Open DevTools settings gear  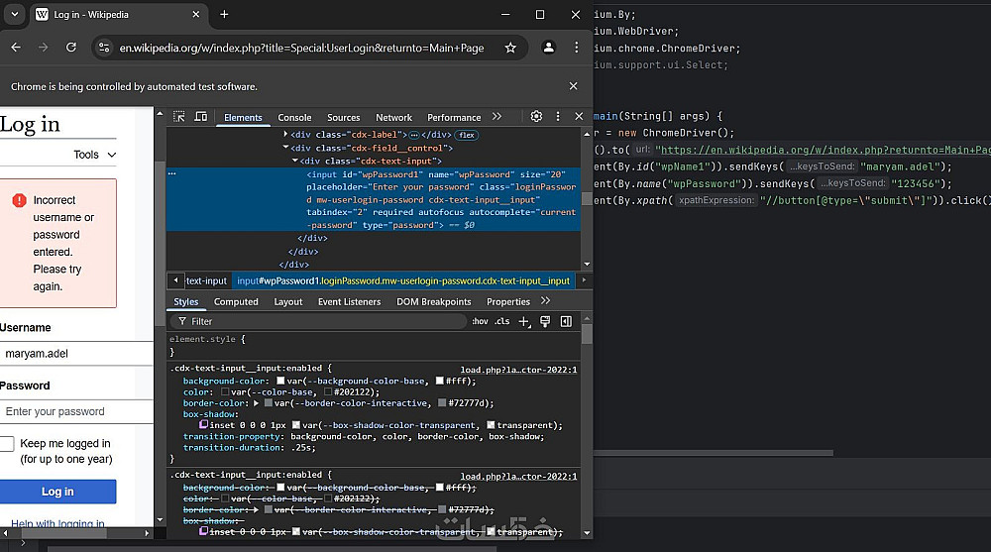pyautogui.click(x=536, y=116)
